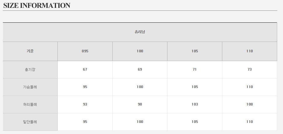Viewport: 283px width, 134px height.
Task: Click the 츄리닝 table header
Action: point(140,32)
